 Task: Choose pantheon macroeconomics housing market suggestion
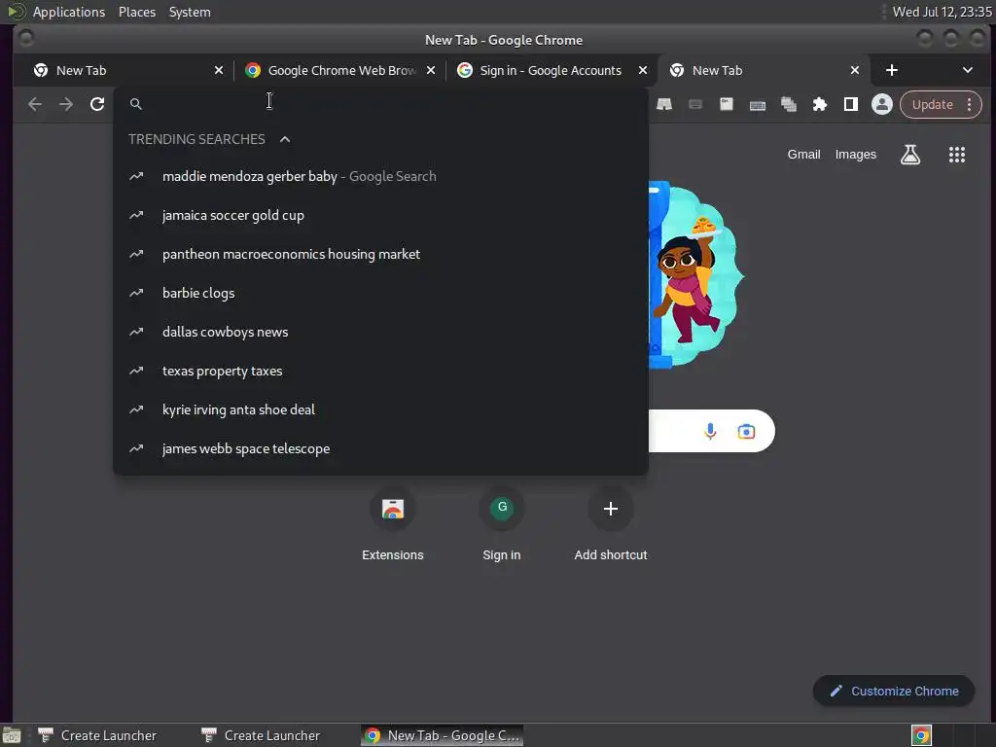(x=380, y=254)
